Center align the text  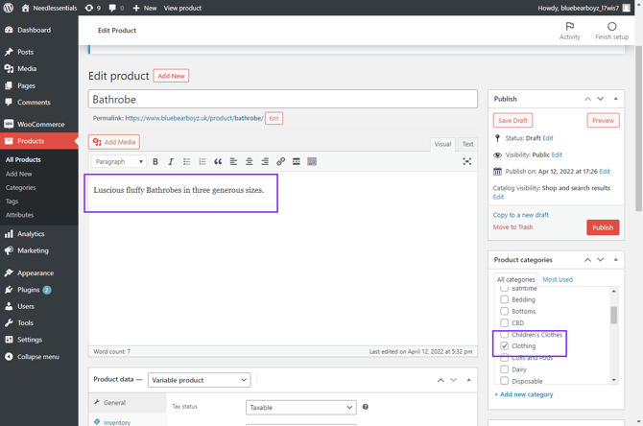tap(250, 162)
